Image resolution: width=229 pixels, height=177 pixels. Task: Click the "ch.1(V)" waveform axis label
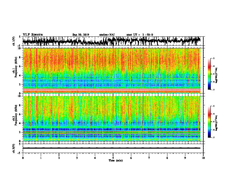(x=14, y=41)
